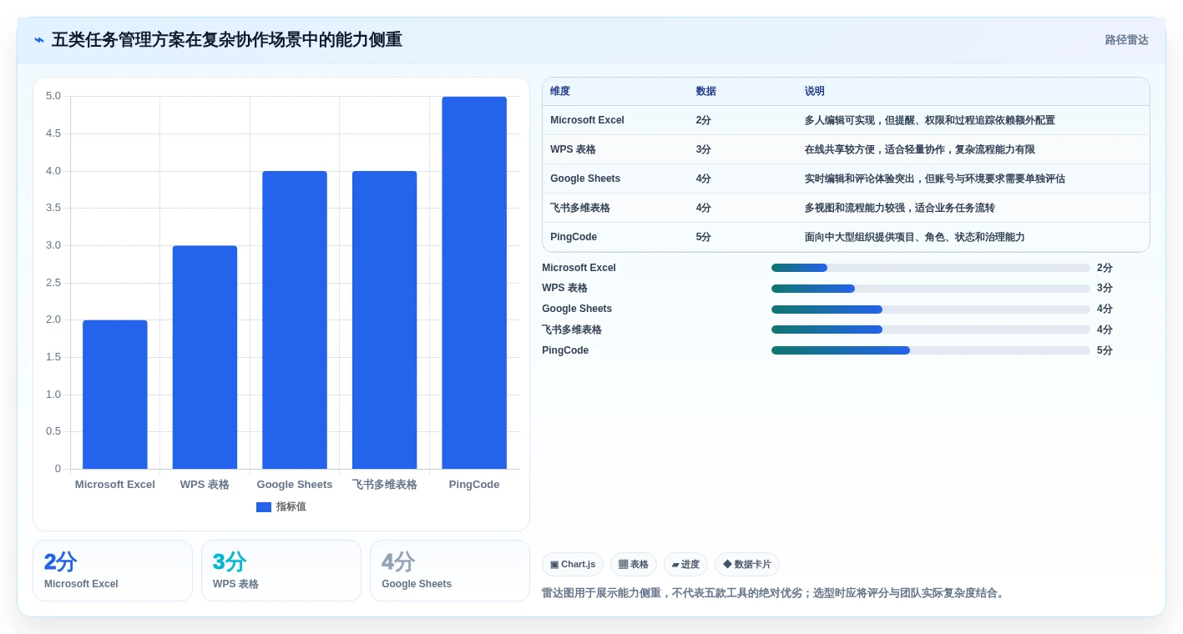Select the 表格 chip
This screenshot has height=634, width=1183.
tap(634, 565)
